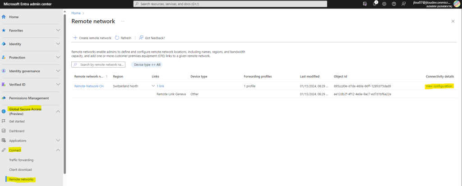Click Object Id ee12db2f-4f12-4e0e value
This screenshot has height=186, width=462.
coord(362,94)
